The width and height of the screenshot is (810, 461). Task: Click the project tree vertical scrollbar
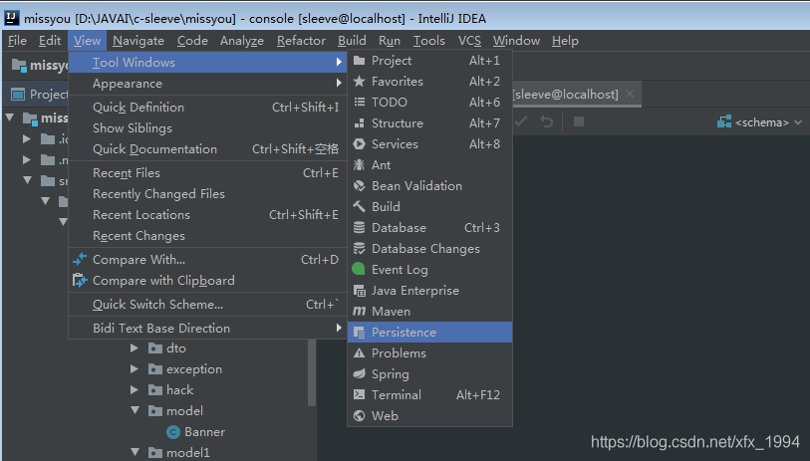pyautogui.click(x=312, y=372)
